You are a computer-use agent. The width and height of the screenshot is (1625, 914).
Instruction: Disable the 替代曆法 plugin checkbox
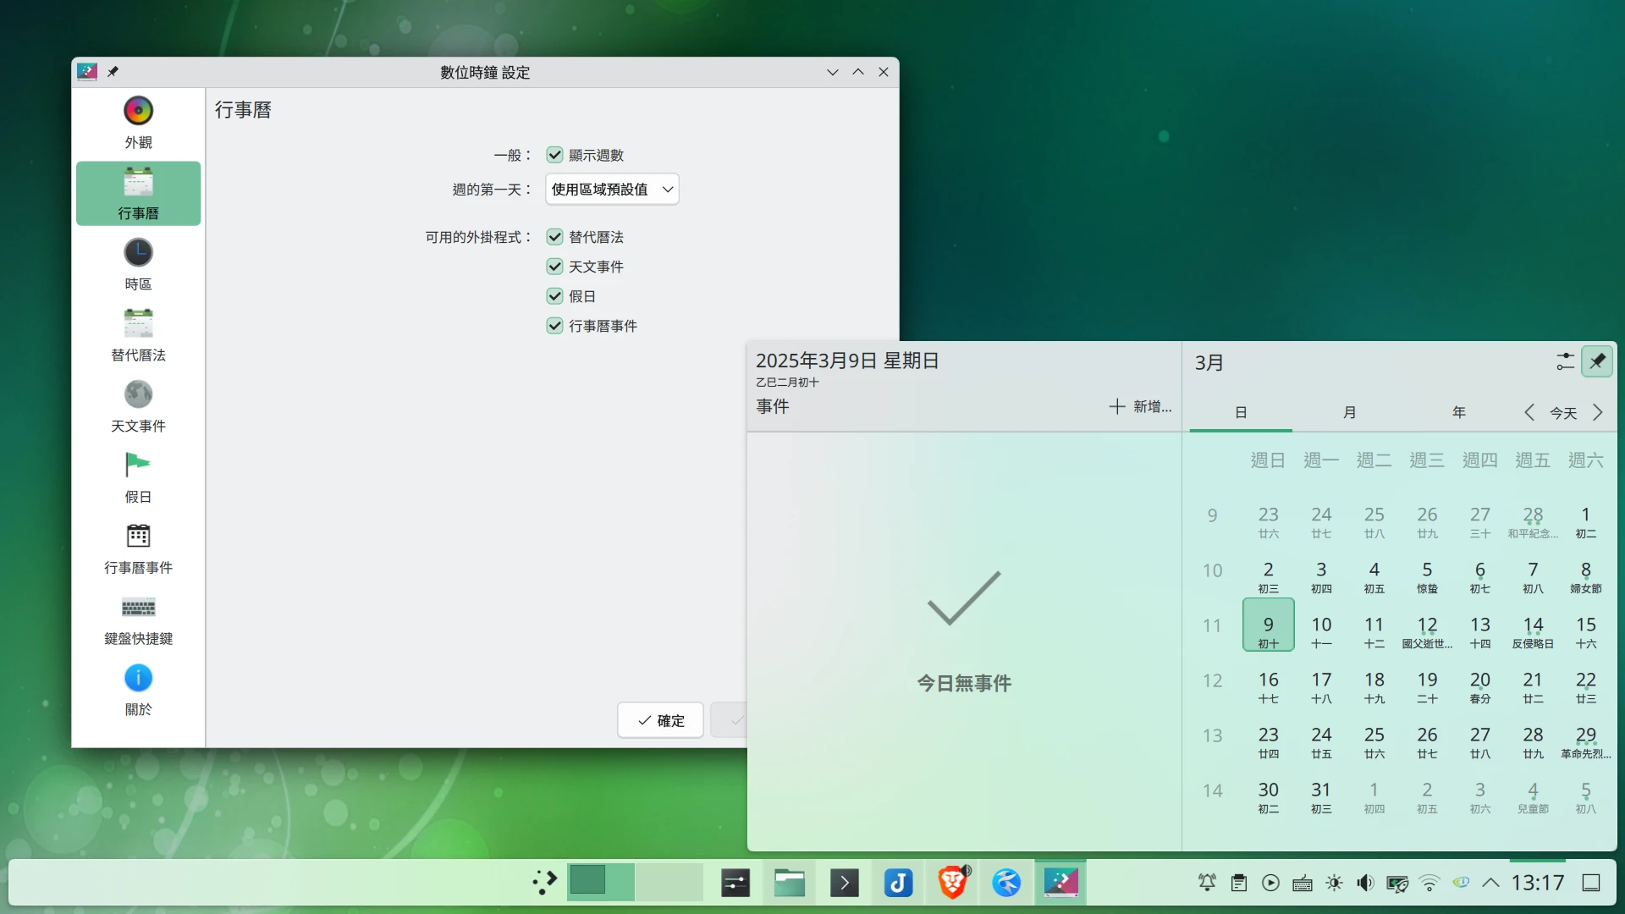pyautogui.click(x=554, y=237)
